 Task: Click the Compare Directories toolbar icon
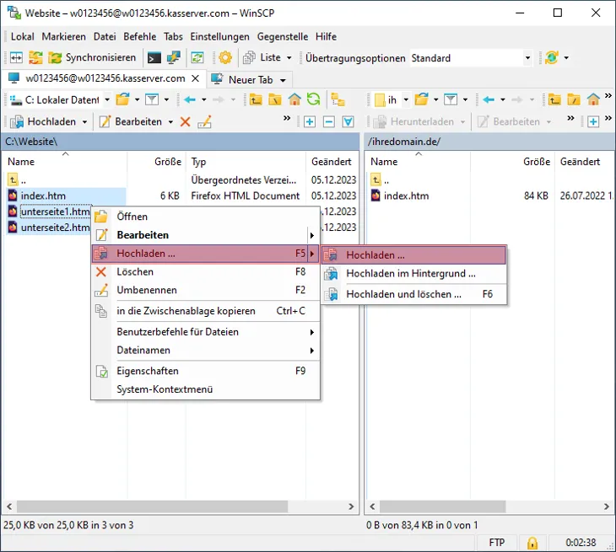(x=16, y=57)
